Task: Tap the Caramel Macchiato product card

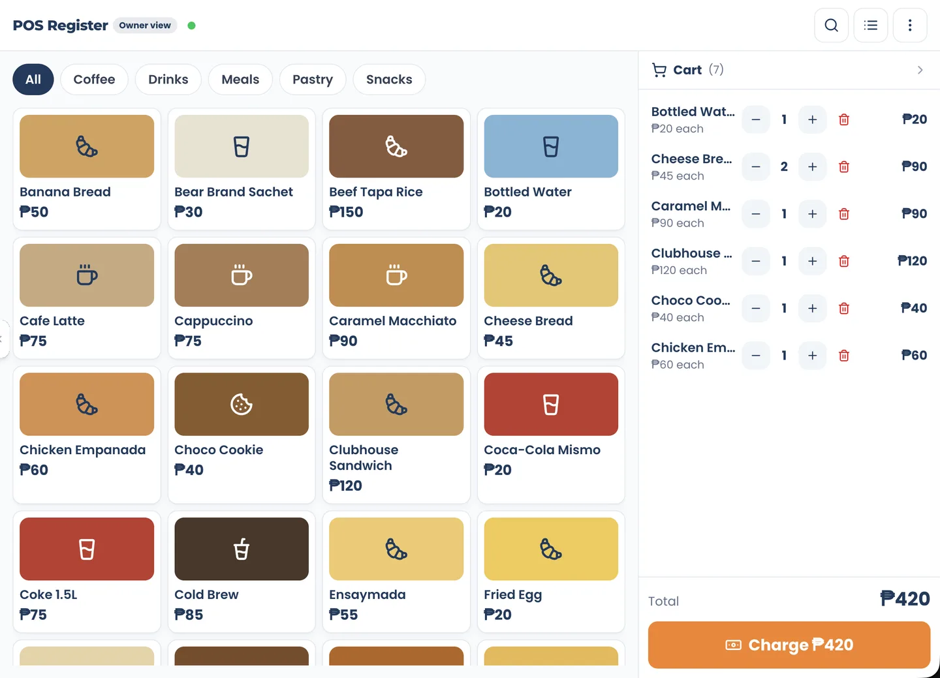Action: (x=396, y=298)
